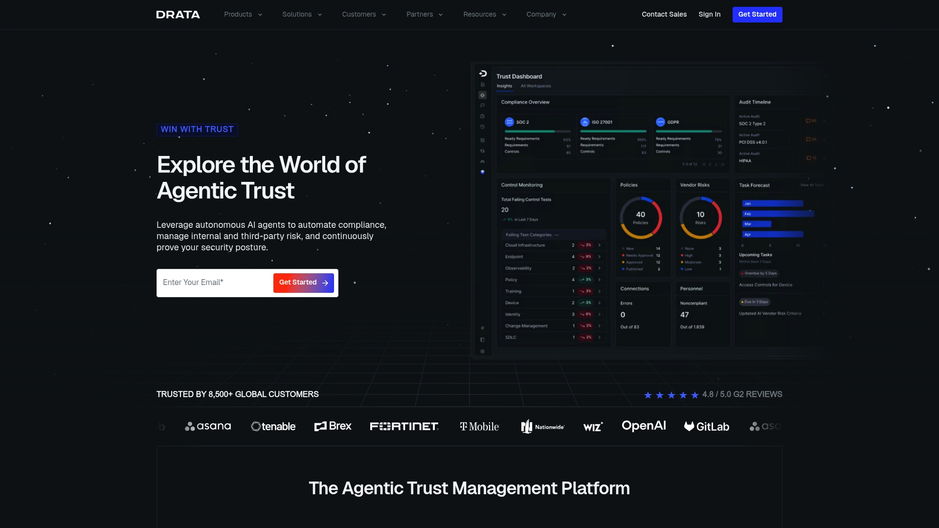Expand the Cloud Infrastructure row arrow
Viewport: 939px width, 528px height.
click(x=599, y=245)
